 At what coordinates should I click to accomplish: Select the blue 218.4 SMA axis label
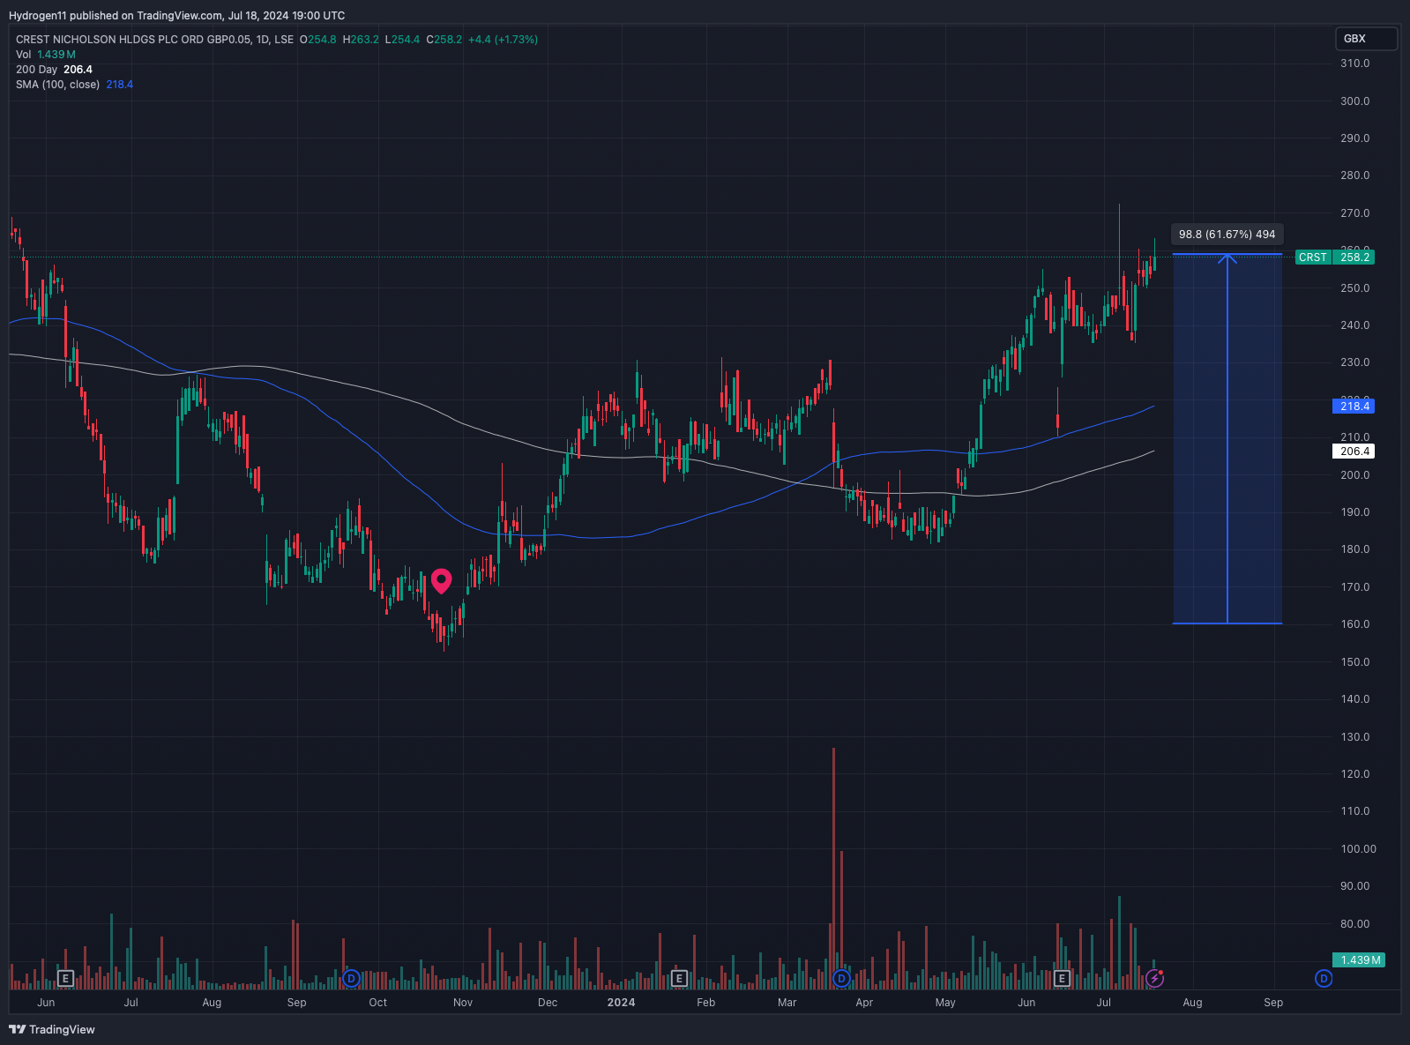[1354, 406]
